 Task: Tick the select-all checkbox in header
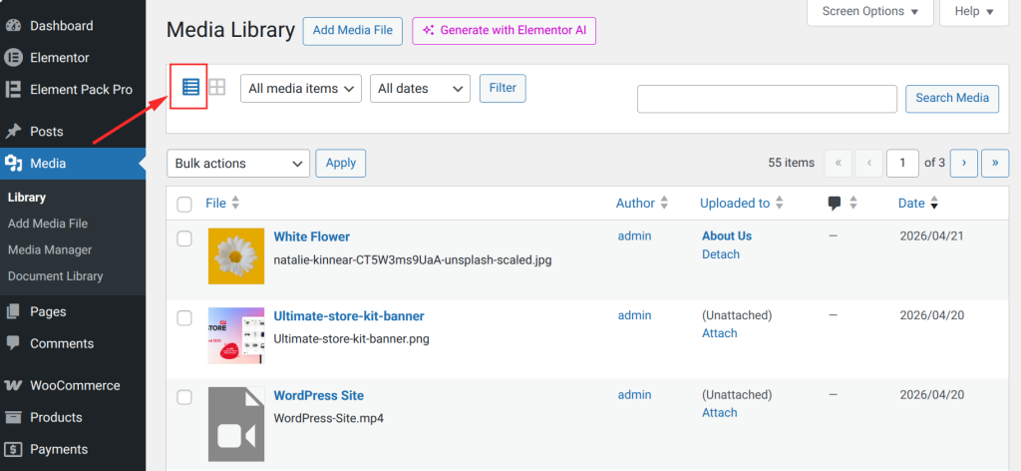[x=184, y=205]
